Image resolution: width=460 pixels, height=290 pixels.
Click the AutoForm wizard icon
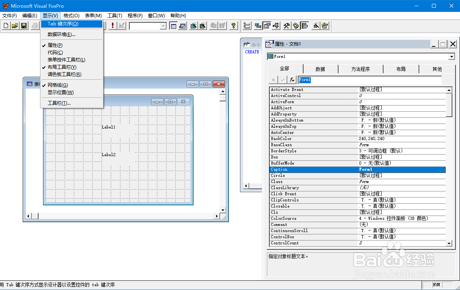[213, 26]
